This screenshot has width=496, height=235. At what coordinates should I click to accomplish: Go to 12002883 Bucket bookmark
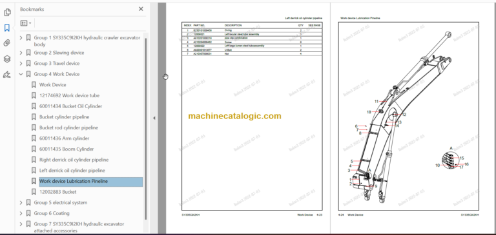(58, 192)
